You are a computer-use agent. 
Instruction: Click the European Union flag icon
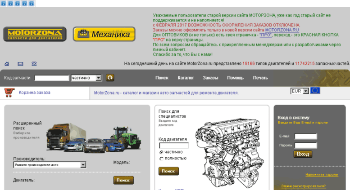[315, 91]
